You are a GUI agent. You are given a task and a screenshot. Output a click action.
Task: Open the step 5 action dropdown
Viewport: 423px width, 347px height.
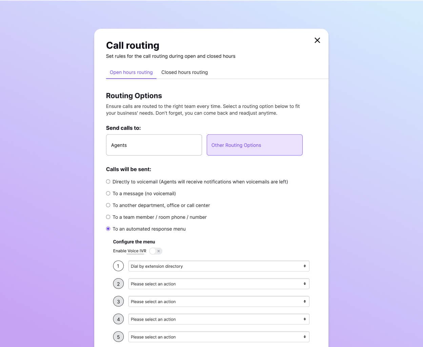(219, 337)
